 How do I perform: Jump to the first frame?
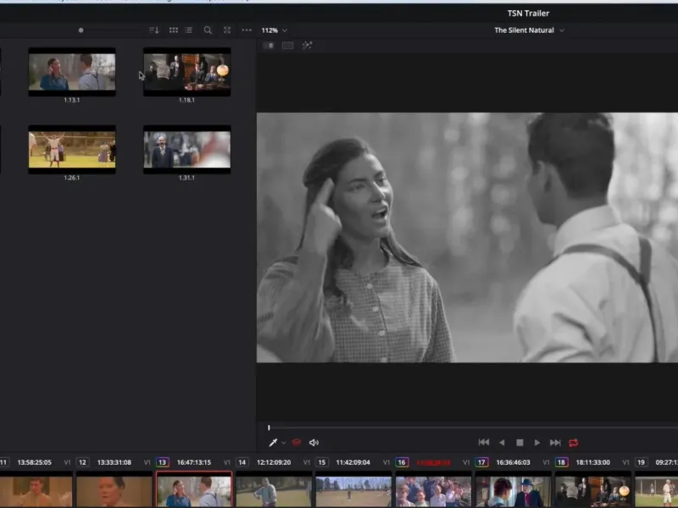coord(483,442)
